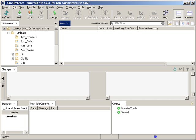Click the Refresh toolbar icon

[6, 13]
